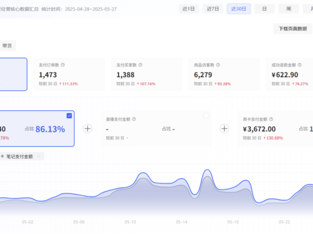
Task: Open help icon next to 支付订单数
Action: [x=63, y=65]
